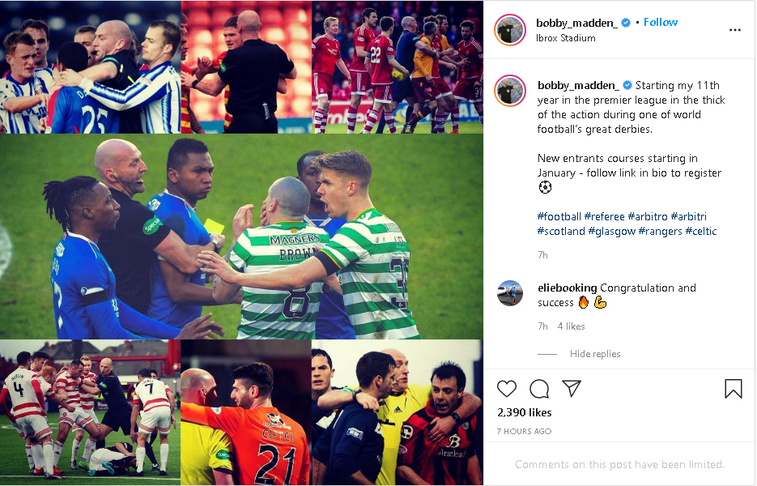Follow the bobby_madden_ account

pos(660,22)
